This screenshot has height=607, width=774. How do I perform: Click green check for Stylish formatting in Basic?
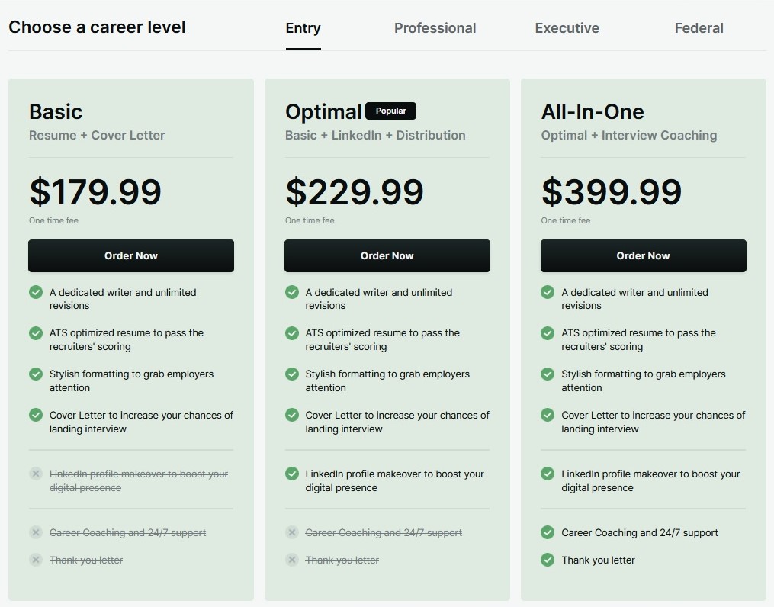pos(36,374)
